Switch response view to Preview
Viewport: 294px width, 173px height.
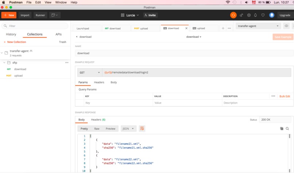click(x=111, y=128)
